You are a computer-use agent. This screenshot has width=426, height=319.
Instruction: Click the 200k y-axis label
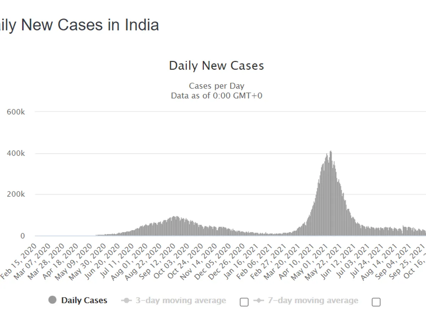(x=16, y=195)
